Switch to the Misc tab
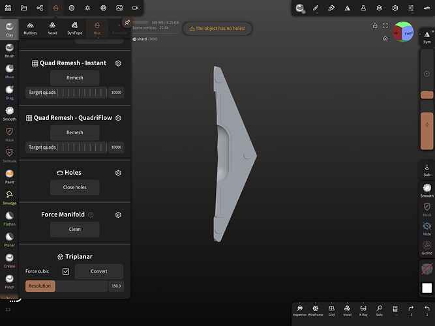The height and width of the screenshot is (326, 435). [x=97, y=28]
